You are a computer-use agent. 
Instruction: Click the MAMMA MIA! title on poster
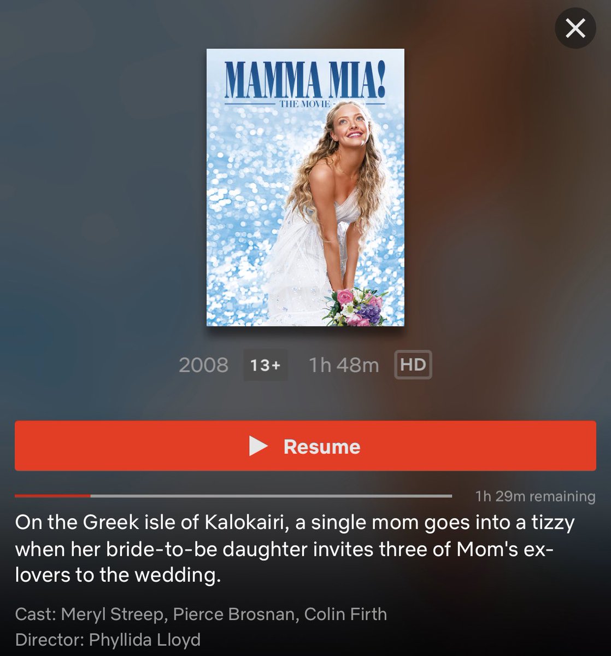[x=305, y=80]
